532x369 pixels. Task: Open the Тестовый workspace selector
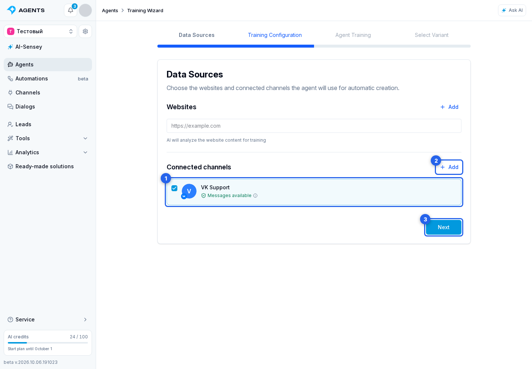click(40, 31)
